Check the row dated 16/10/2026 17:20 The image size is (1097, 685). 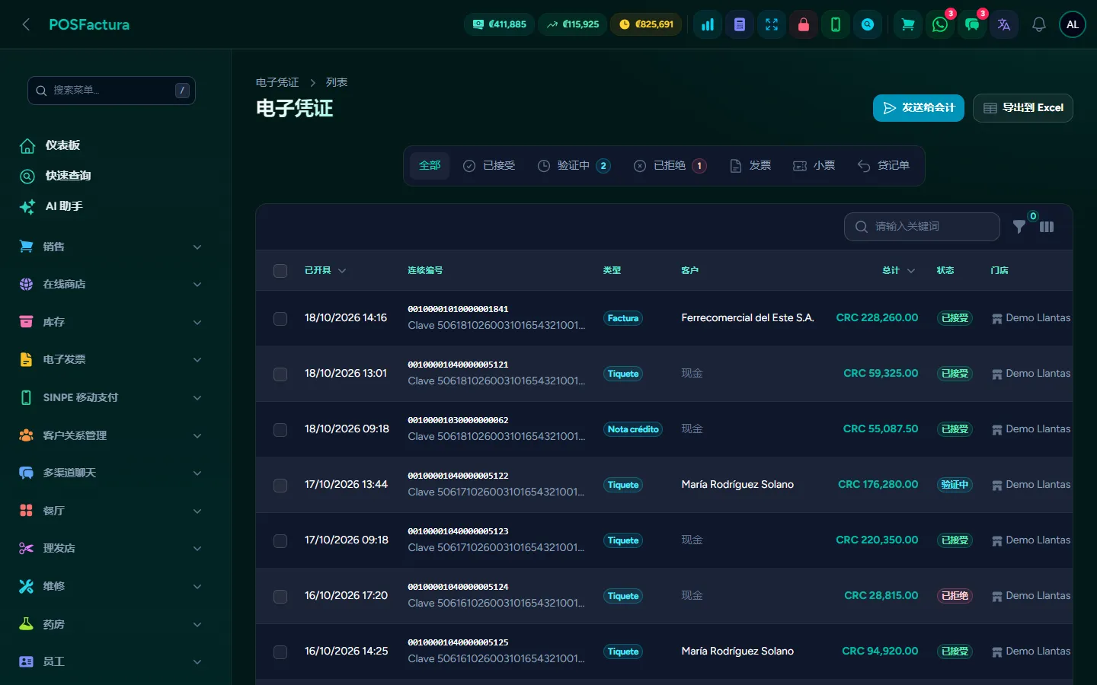click(280, 597)
